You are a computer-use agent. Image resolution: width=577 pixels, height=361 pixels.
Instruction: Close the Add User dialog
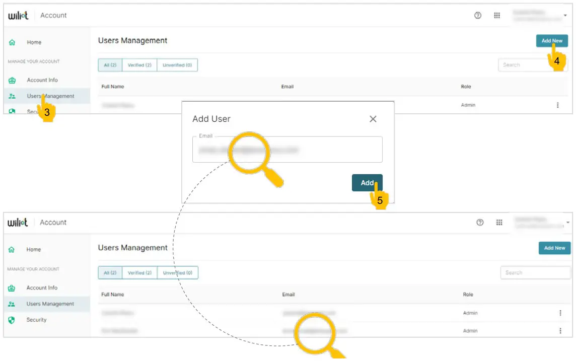(x=373, y=119)
